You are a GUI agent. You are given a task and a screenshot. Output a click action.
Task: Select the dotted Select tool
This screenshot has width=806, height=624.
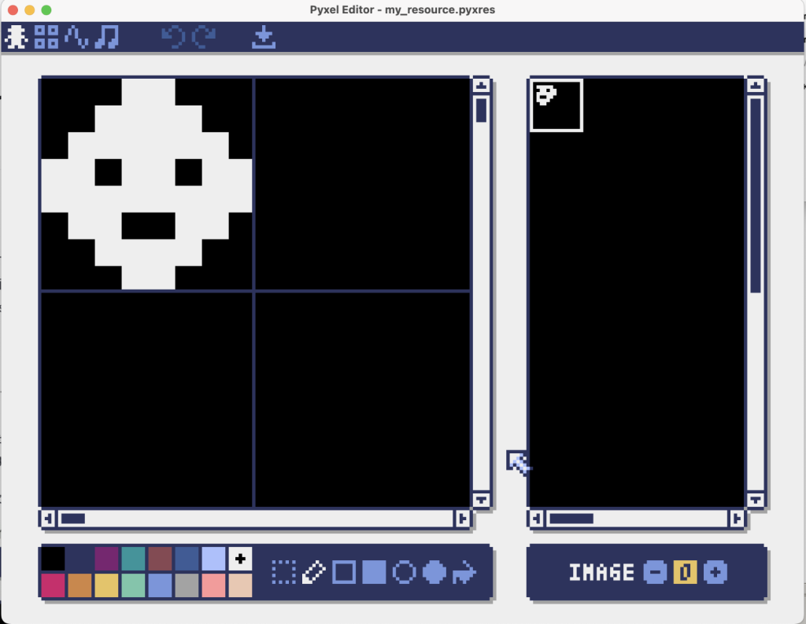283,572
